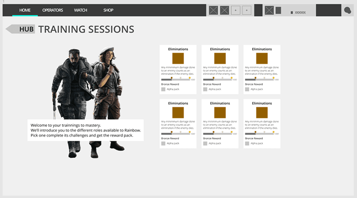Screen dimensions: 357x198
Task: Click the Eliminations title of the bottom-middle card
Action: pyautogui.click(x=220, y=103)
